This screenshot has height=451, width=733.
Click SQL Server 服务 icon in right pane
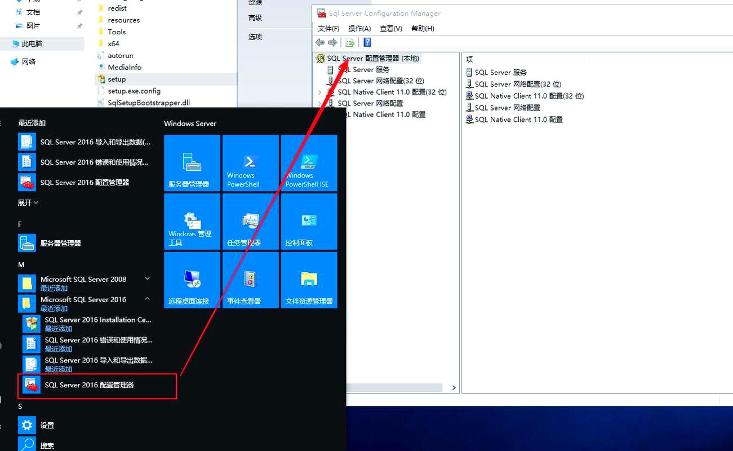tap(469, 72)
